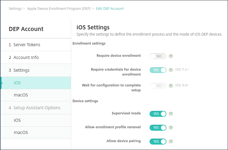Disable the Supervised mode switch
The image size is (228, 150).
[x=158, y=114]
